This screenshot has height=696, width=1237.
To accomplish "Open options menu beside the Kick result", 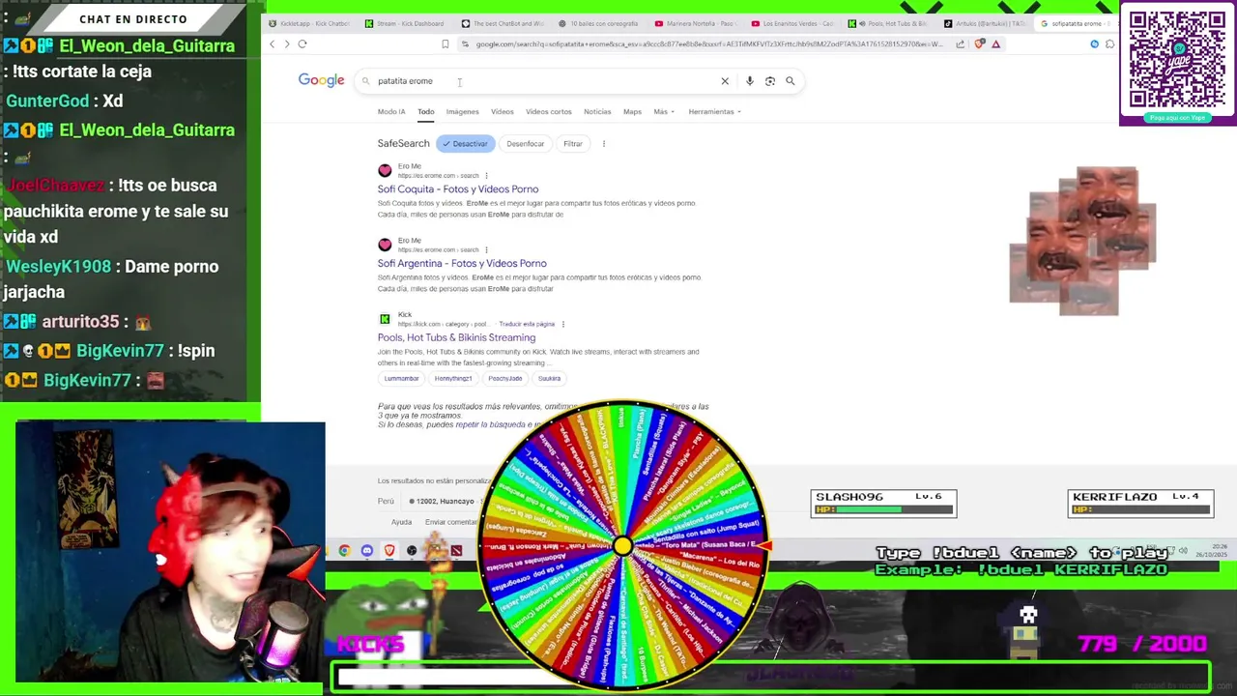I will pos(562,324).
